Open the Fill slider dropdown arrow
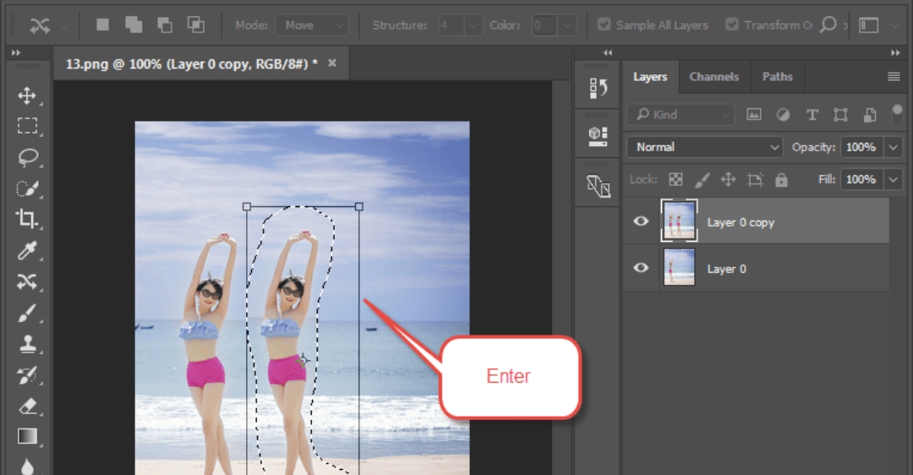Viewport: 913px width, 475px height. (894, 179)
